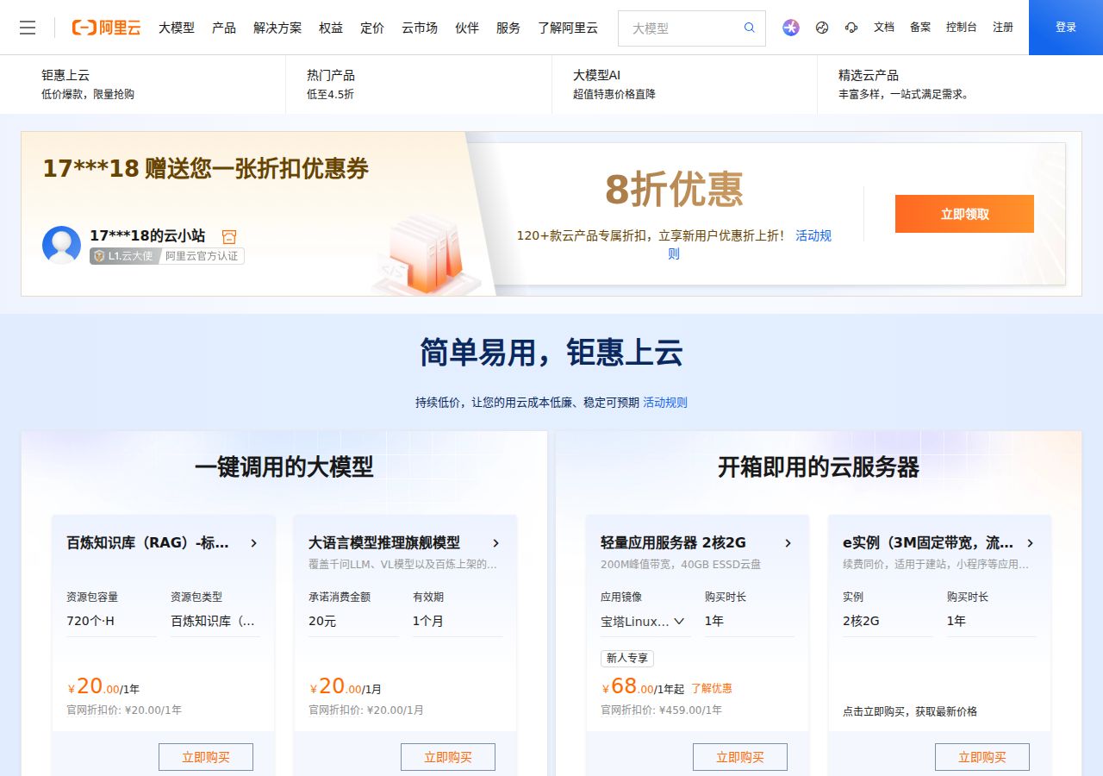Click 立即购买 for e实例
This screenshot has height=776, width=1103.
pyautogui.click(x=982, y=757)
